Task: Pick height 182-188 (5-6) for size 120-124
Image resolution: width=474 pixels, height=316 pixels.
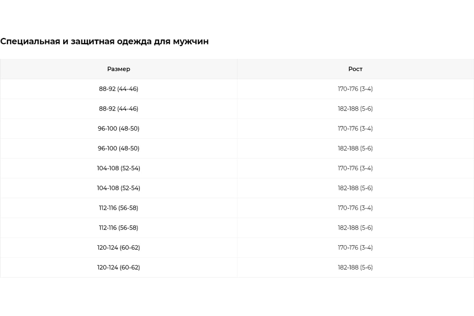Action: [x=355, y=267]
